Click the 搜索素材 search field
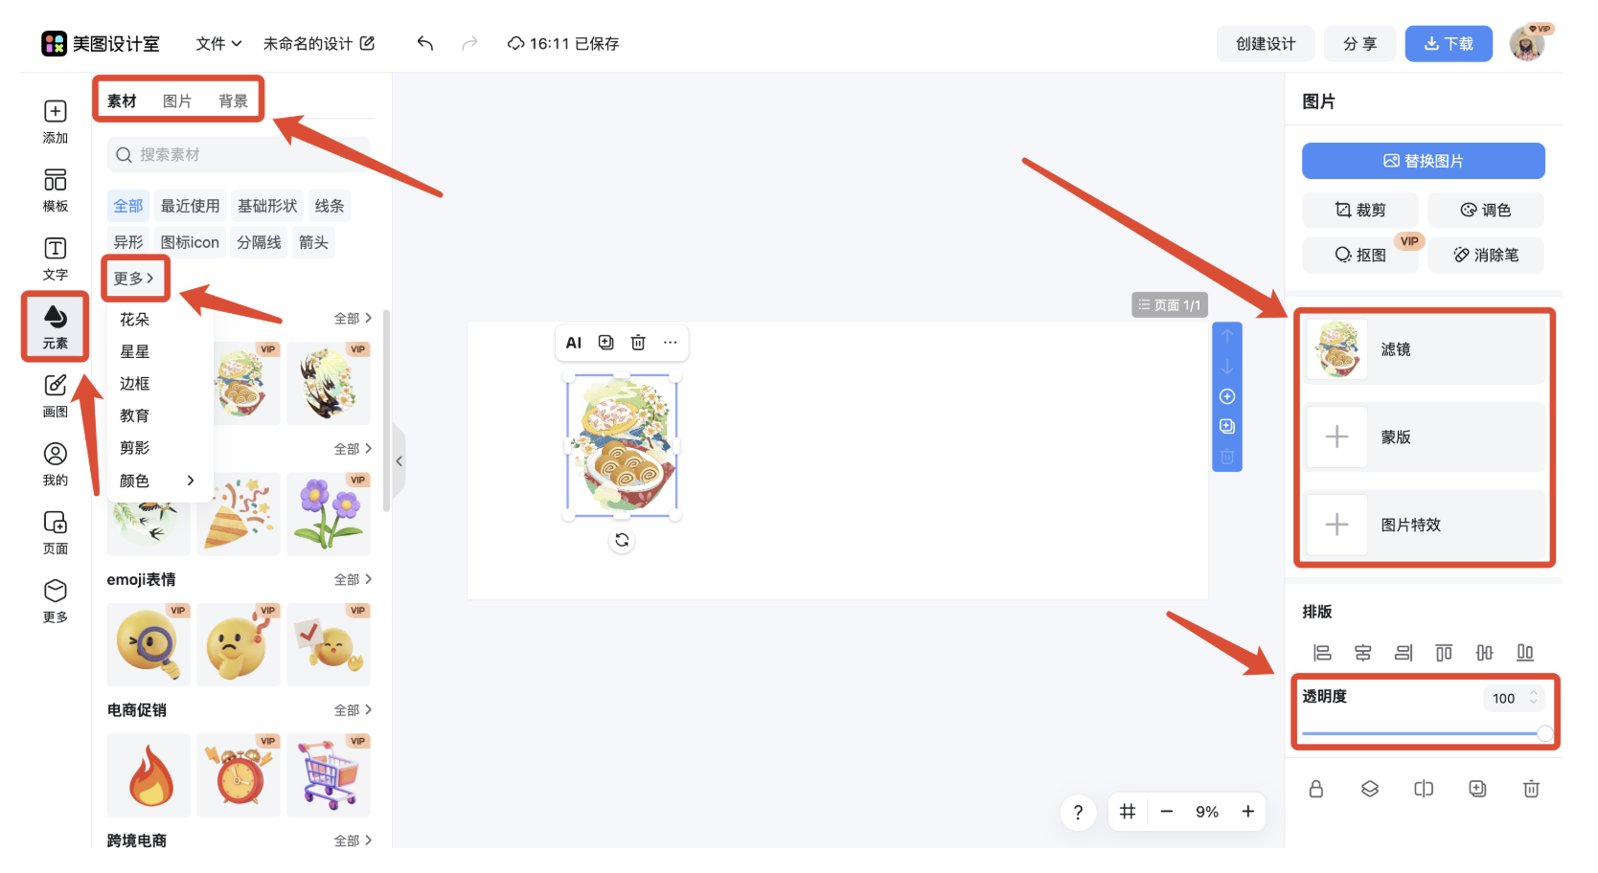The image size is (1598, 873). point(240,155)
